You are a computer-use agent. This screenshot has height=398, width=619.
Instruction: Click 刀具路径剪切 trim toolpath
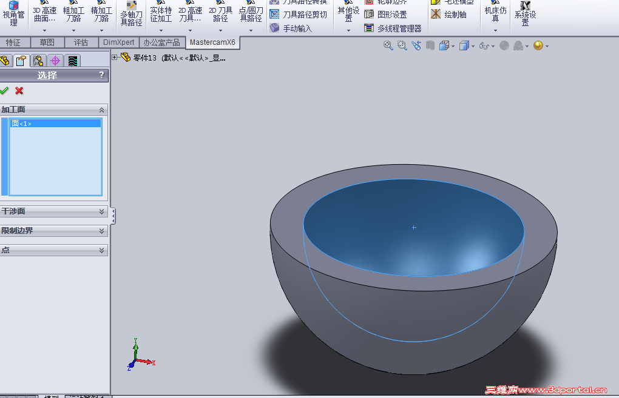click(299, 15)
